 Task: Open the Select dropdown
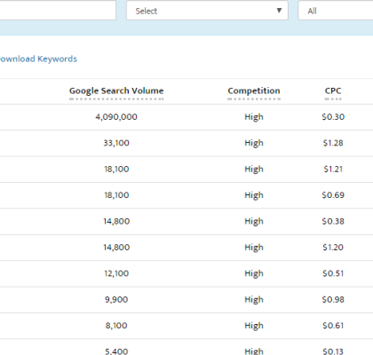coord(207,11)
